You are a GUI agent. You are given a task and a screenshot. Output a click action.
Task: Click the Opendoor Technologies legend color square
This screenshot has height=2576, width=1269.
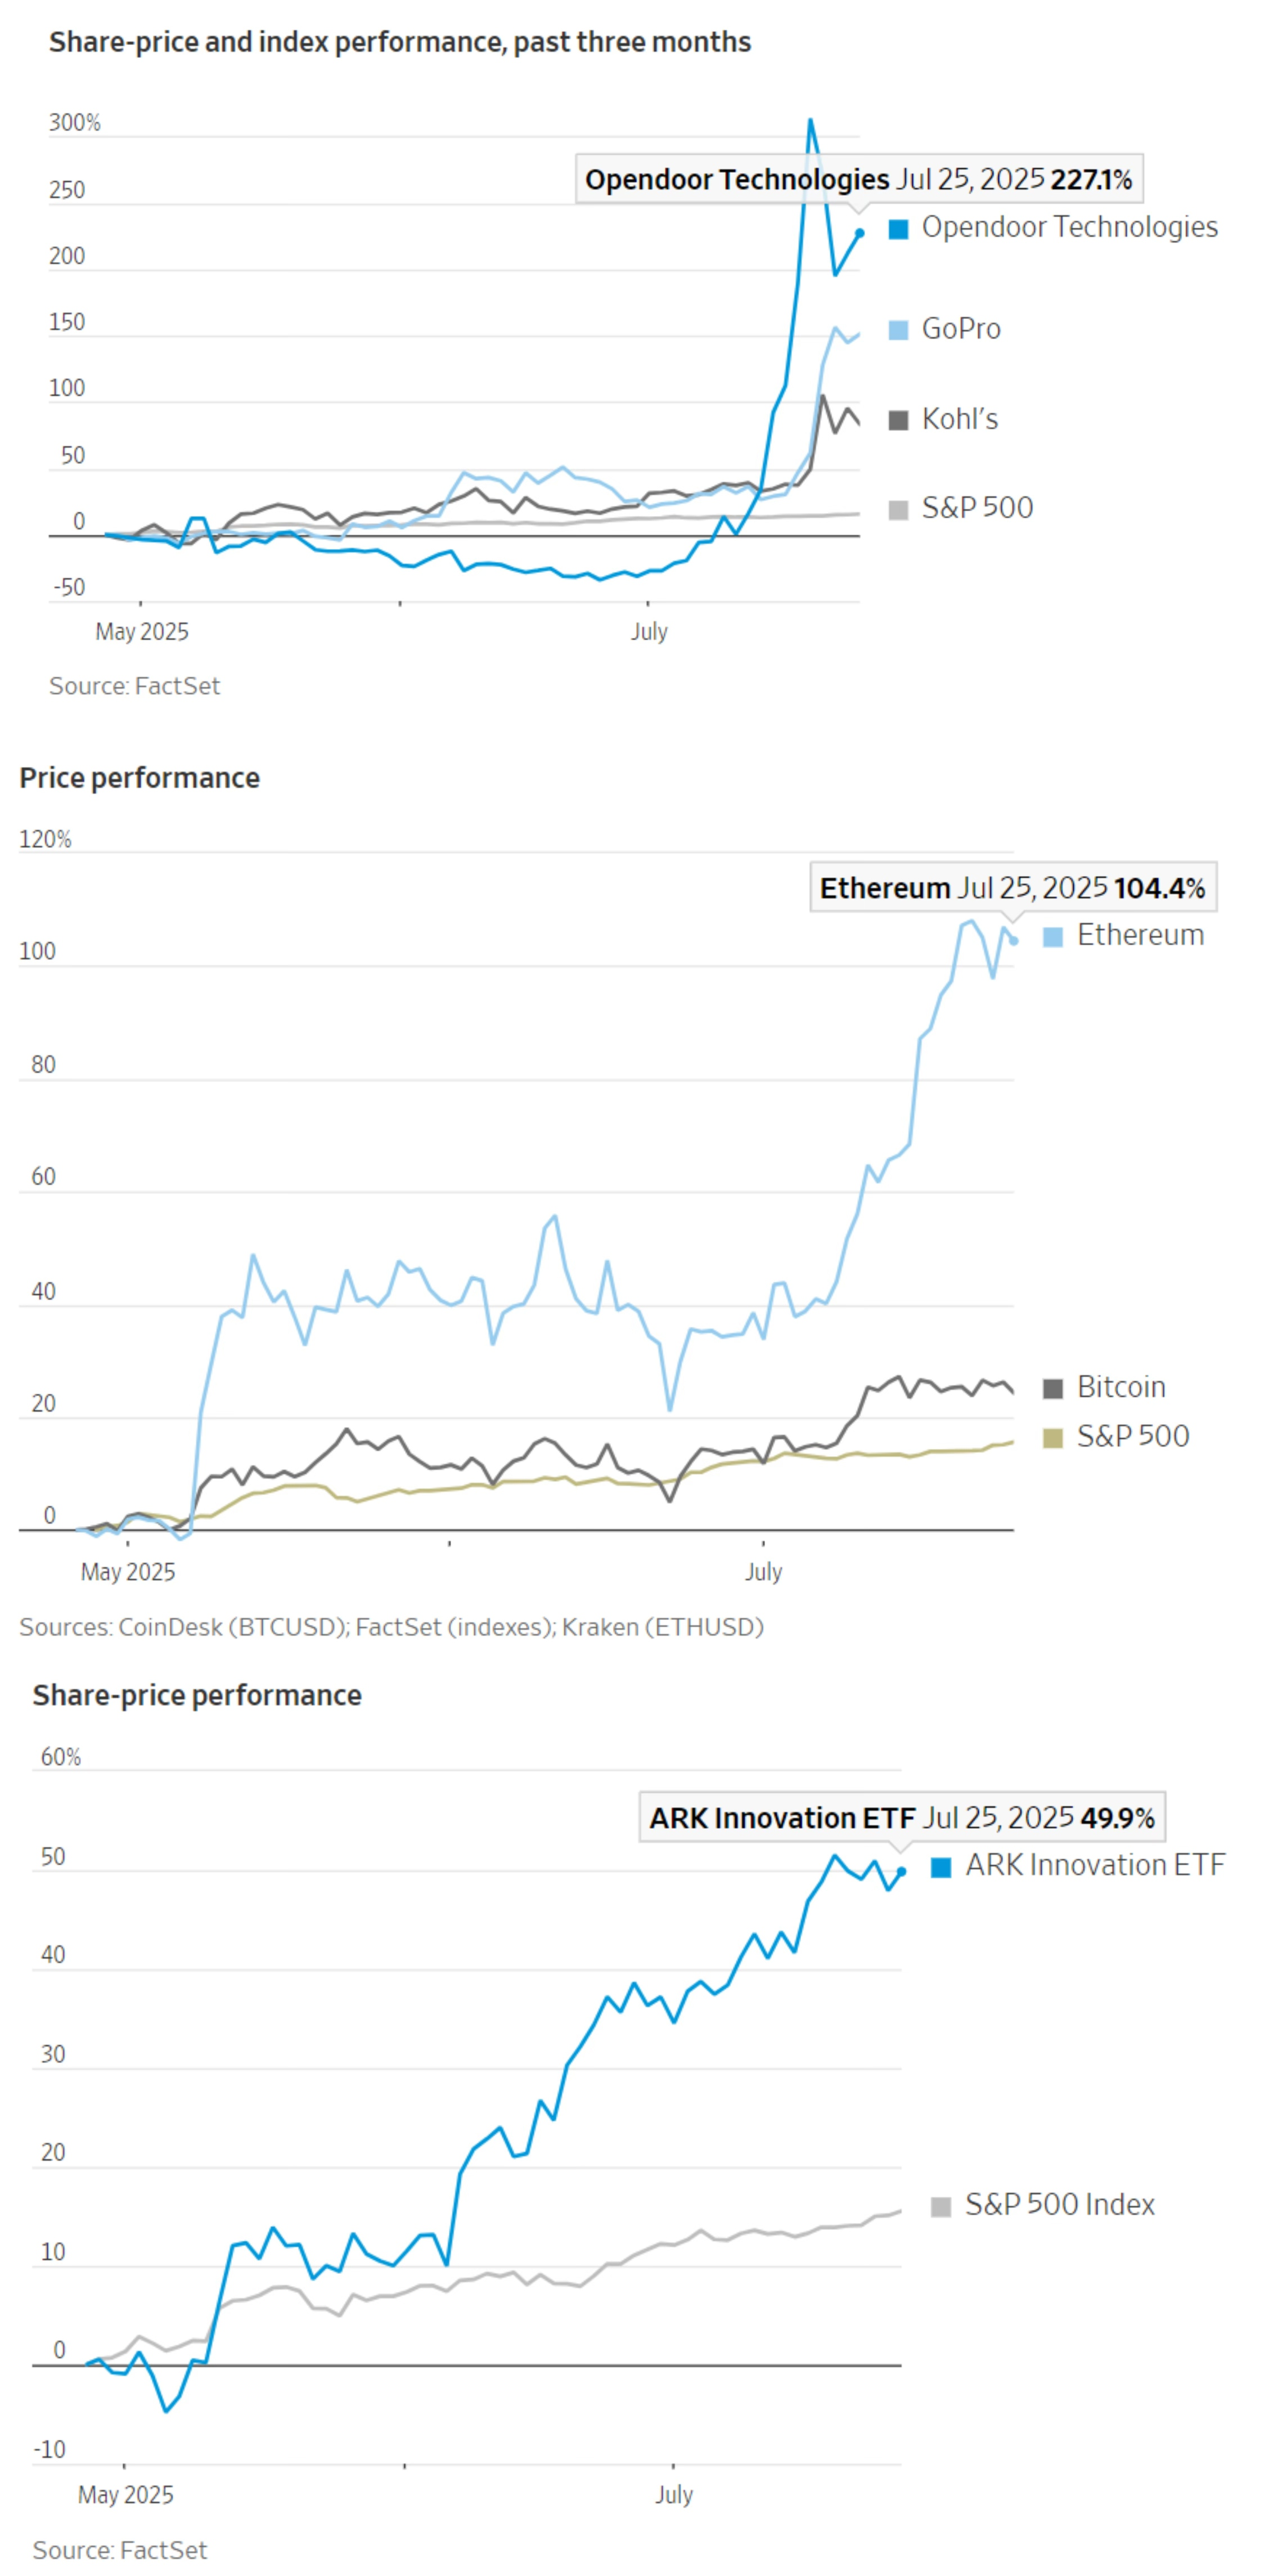pos(898,229)
